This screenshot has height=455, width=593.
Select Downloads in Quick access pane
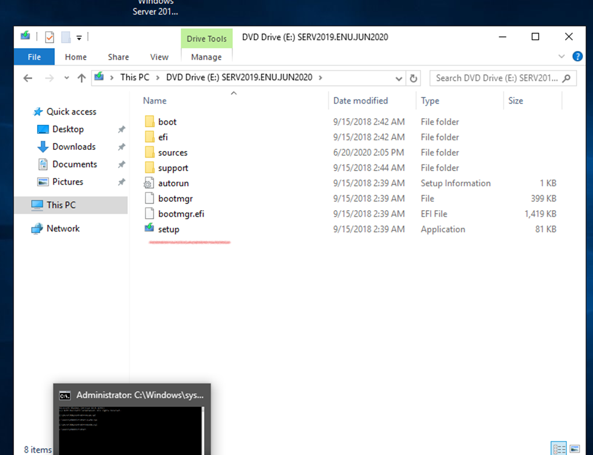(x=74, y=147)
